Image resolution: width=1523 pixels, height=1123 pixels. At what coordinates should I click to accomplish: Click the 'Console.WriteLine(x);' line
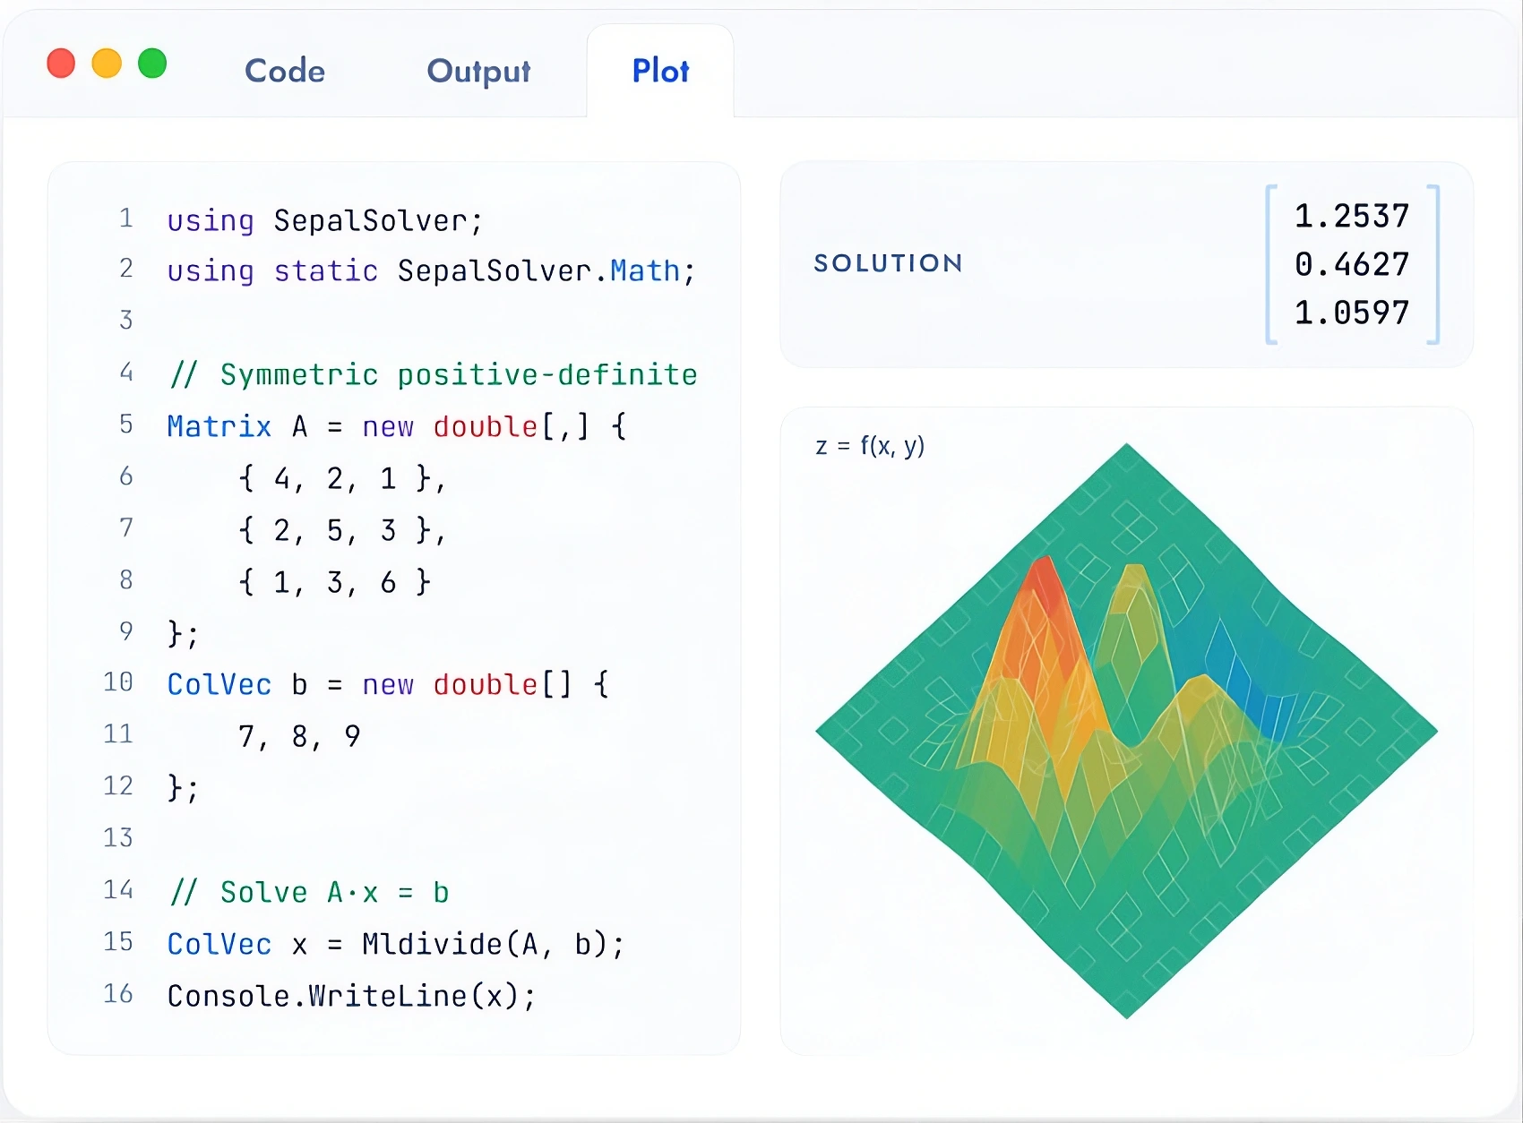[x=351, y=996]
